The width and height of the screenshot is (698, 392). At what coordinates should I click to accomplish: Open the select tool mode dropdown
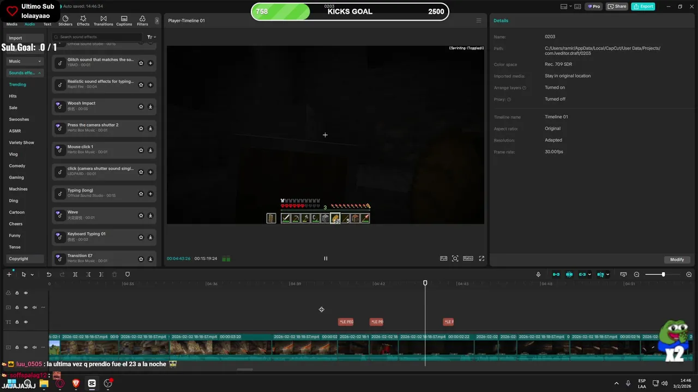pos(32,275)
